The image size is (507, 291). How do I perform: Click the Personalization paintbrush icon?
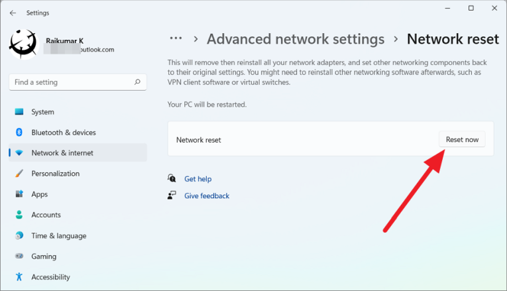click(19, 174)
